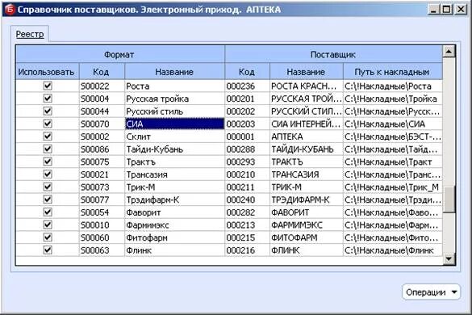The image size is (472, 315).
Task: Click the vertical scrollbar thumb
Action: [449, 199]
